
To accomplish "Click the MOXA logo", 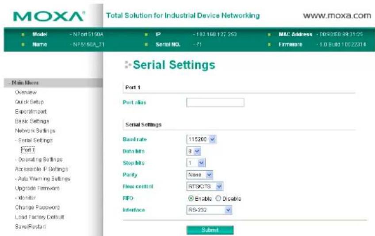I will [x=49, y=16].
